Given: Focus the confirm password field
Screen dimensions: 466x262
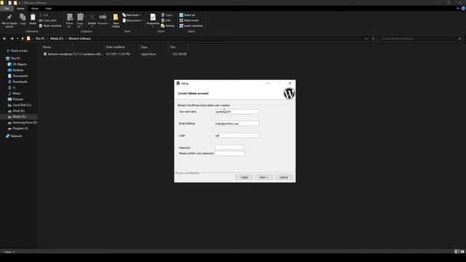Looking at the screenshot, I should coord(229,154).
